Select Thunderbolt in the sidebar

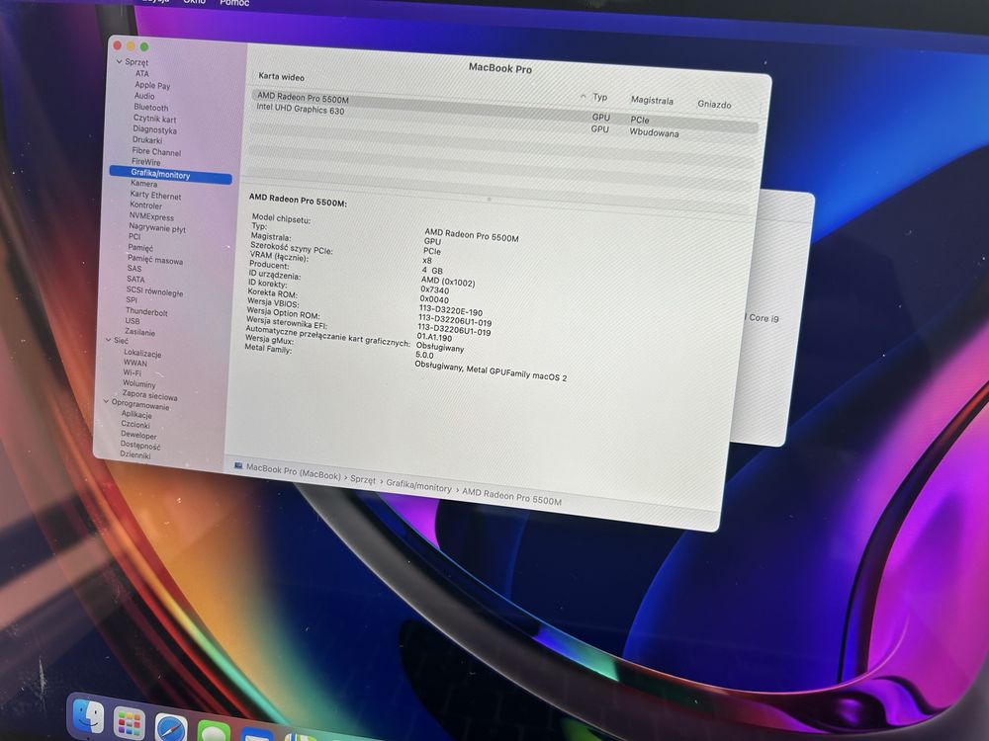tap(146, 312)
